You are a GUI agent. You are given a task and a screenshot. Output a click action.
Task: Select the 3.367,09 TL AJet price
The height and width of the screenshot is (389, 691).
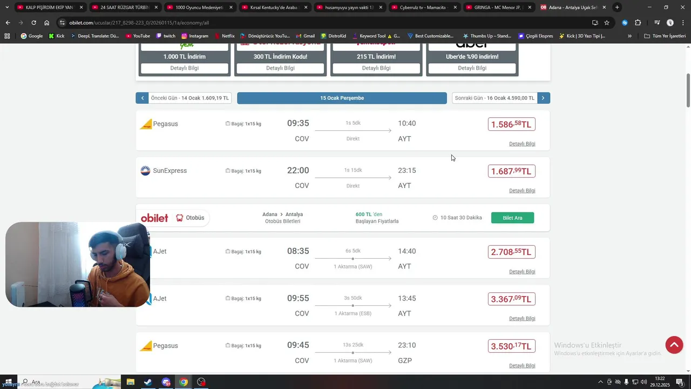[511, 299]
